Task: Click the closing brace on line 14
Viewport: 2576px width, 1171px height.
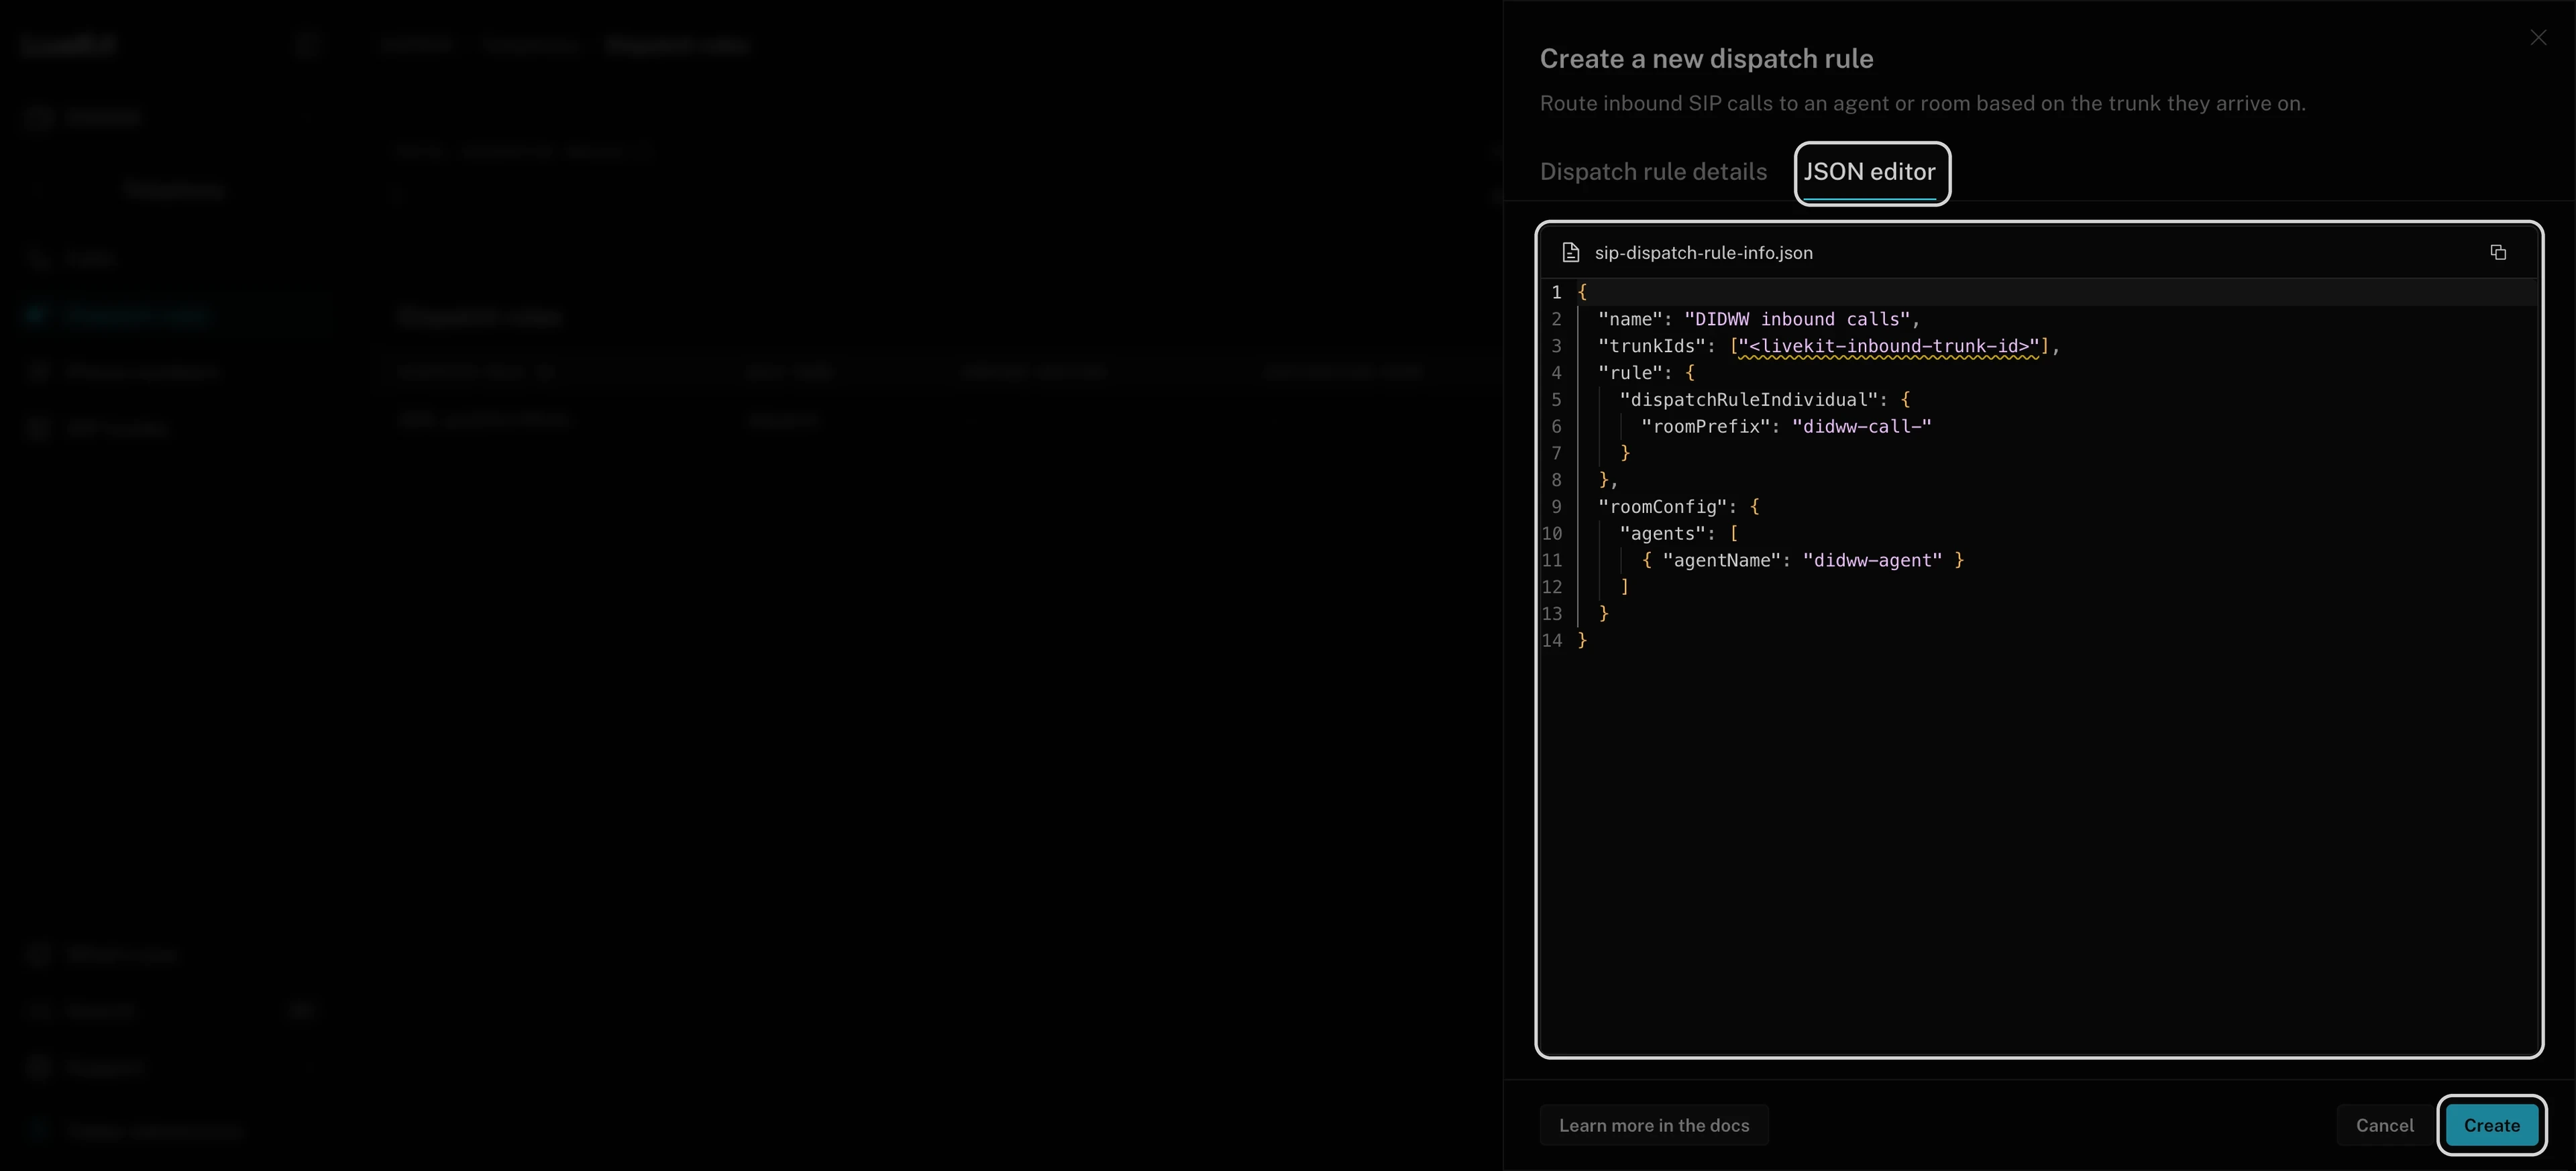Action: click(x=1582, y=640)
